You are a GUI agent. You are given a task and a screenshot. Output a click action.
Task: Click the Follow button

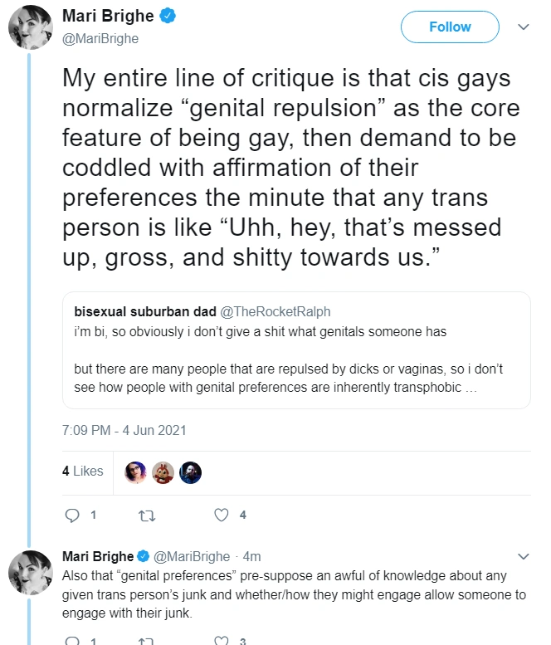click(x=450, y=27)
